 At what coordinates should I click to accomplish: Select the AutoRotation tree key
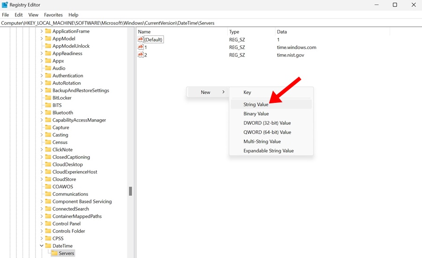(x=67, y=83)
